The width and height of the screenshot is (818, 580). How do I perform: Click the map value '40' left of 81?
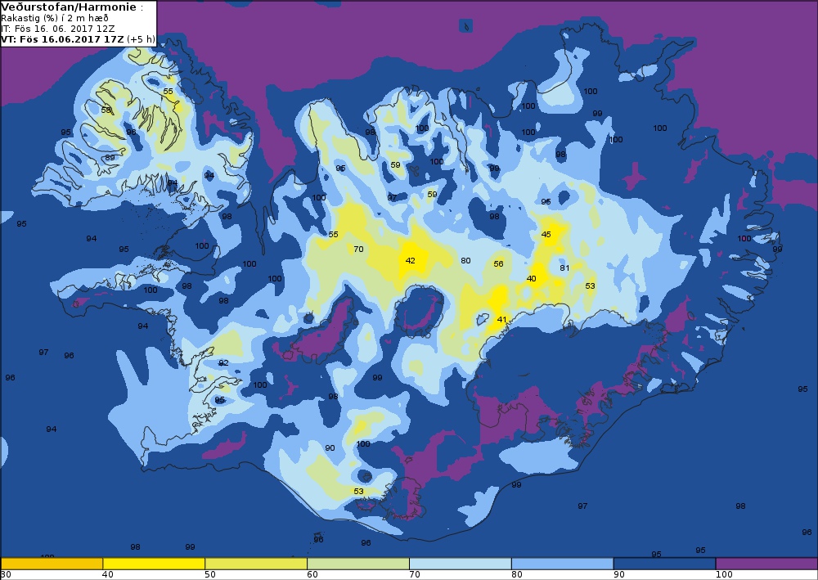click(531, 278)
